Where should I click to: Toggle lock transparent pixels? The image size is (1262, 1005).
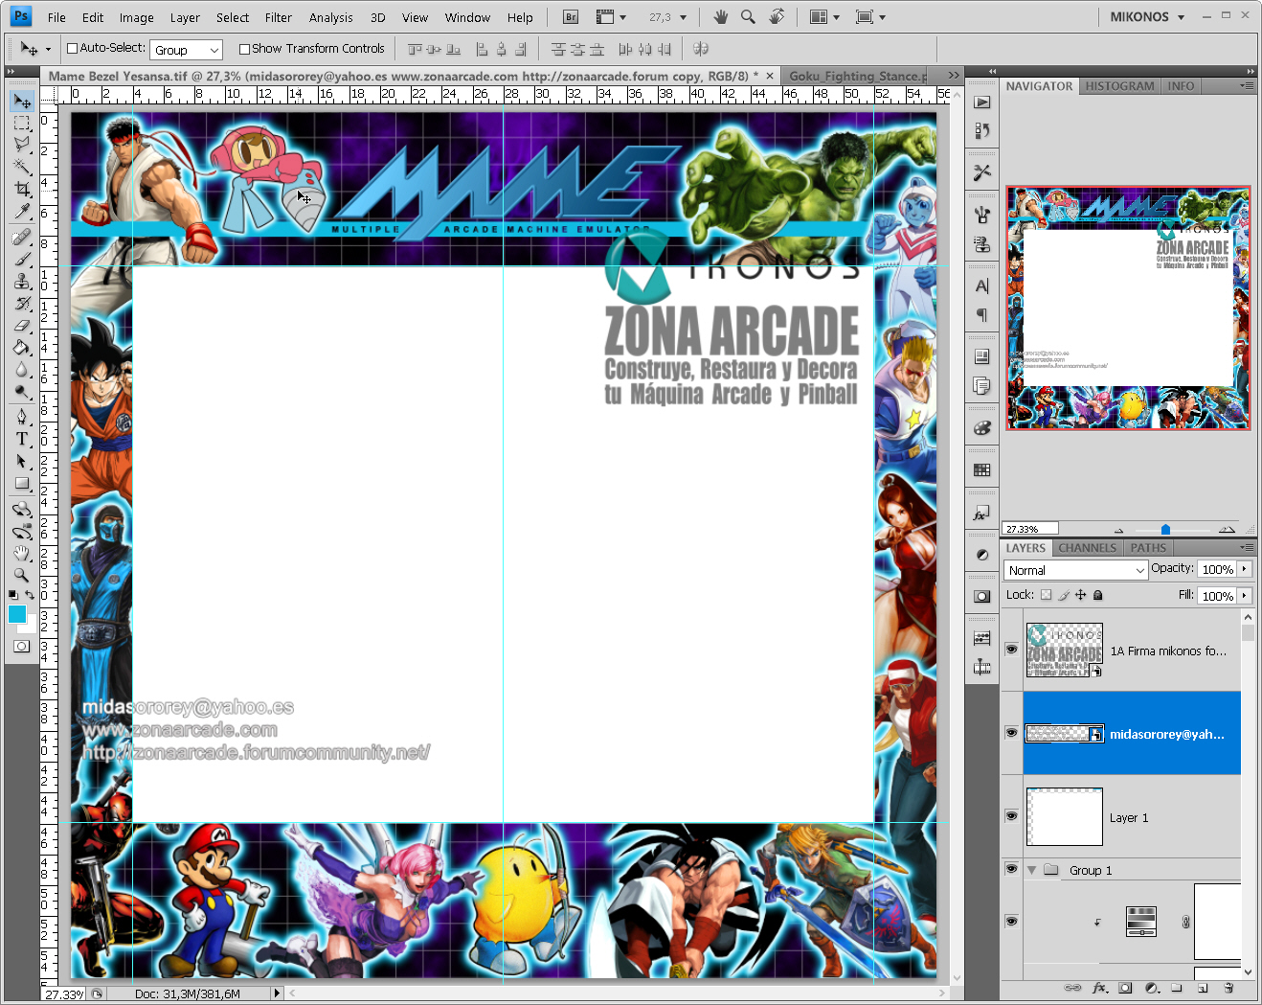[1046, 595]
